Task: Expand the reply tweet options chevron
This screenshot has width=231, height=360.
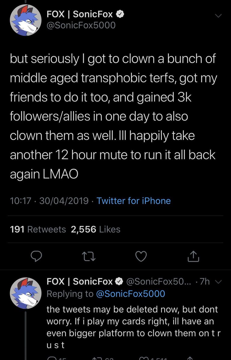Action: pyautogui.click(x=219, y=282)
